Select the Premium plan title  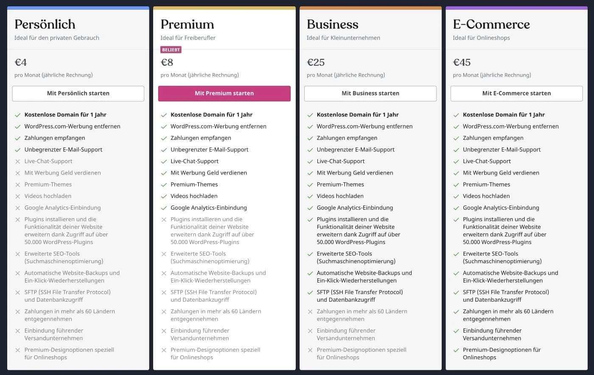pyautogui.click(x=187, y=24)
